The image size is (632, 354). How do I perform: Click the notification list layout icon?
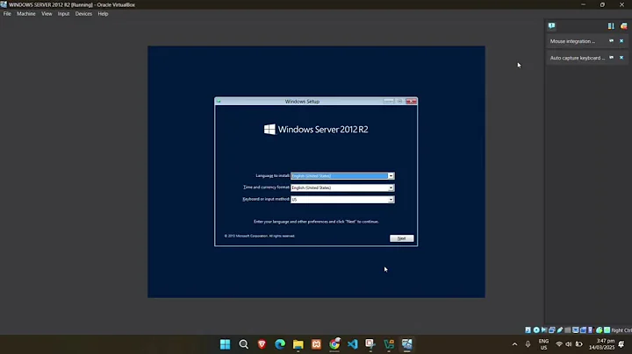pos(611,26)
